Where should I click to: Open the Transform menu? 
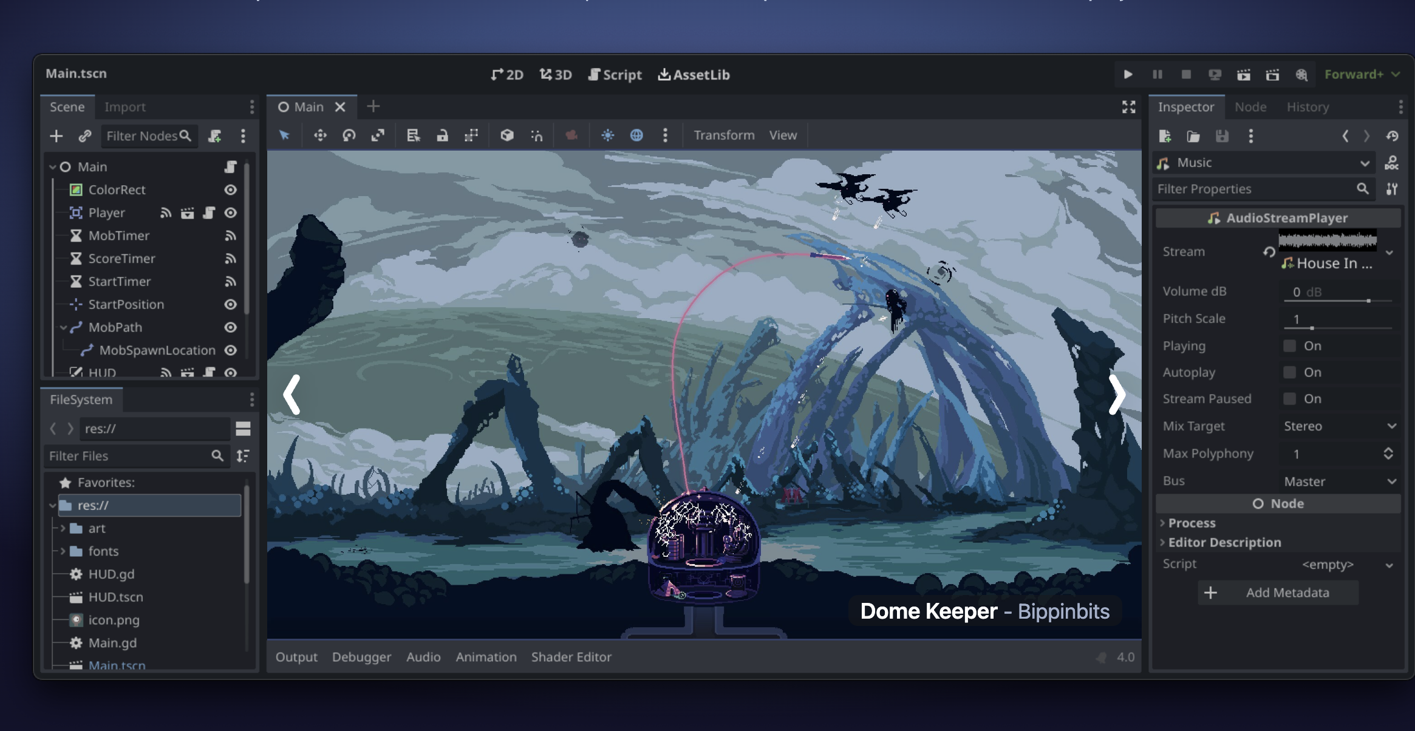click(x=724, y=135)
